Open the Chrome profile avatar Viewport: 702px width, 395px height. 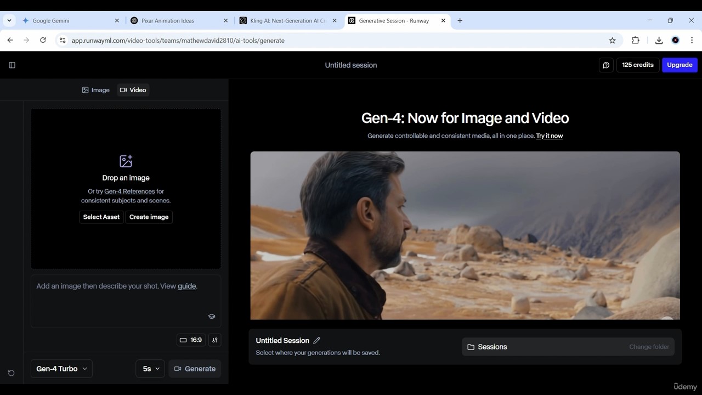click(x=676, y=40)
